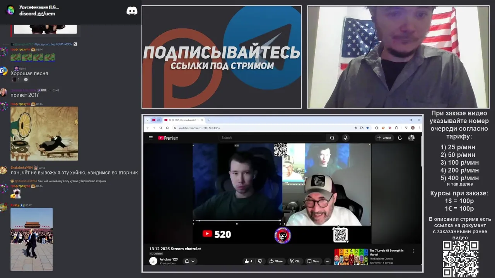Bookmark this page with the star icon
This screenshot has height=278, width=495.
pyautogui.click(x=367, y=128)
